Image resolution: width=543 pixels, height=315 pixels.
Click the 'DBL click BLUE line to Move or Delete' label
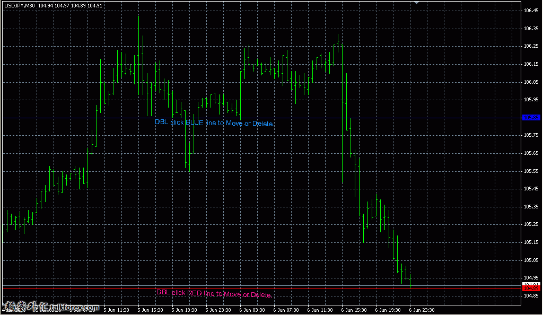(x=214, y=123)
